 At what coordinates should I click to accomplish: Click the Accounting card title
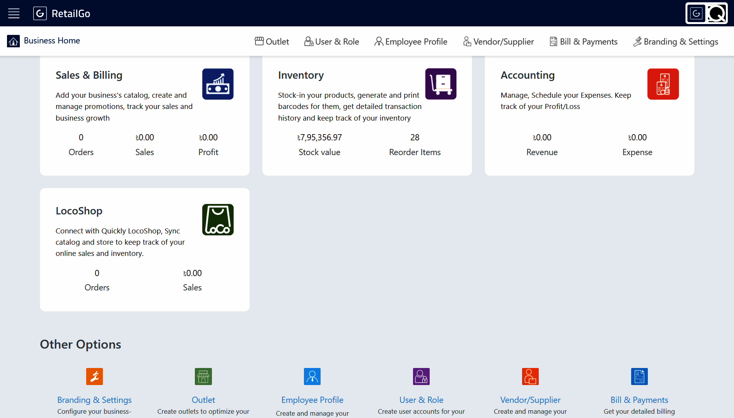click(x=528, y=75)
